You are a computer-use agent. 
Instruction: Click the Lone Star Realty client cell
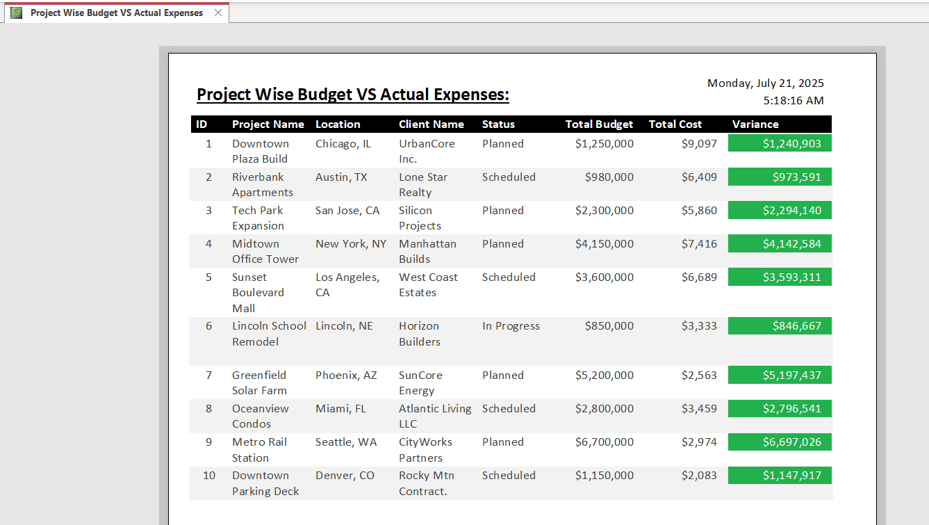point(423,184)
